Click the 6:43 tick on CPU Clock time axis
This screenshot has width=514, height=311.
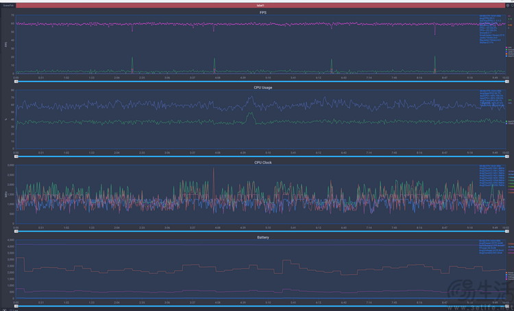pyautogui.click(x=343, y=228)
